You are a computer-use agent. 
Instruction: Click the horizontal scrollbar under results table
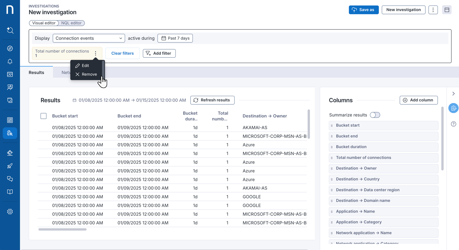(63, 229)
